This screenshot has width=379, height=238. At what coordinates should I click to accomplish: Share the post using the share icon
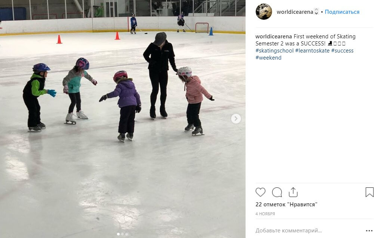click(293, 192)
